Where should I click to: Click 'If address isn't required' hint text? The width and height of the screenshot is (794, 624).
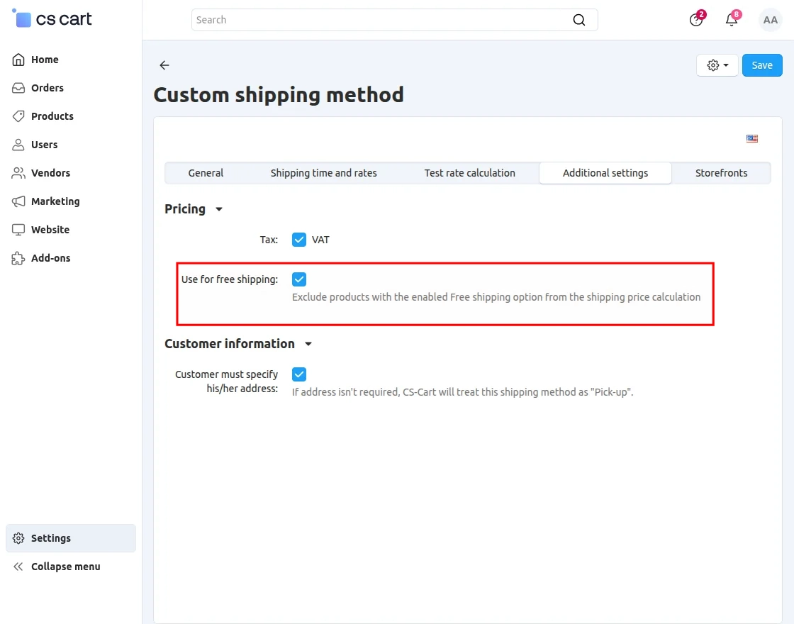click(462, 392)
